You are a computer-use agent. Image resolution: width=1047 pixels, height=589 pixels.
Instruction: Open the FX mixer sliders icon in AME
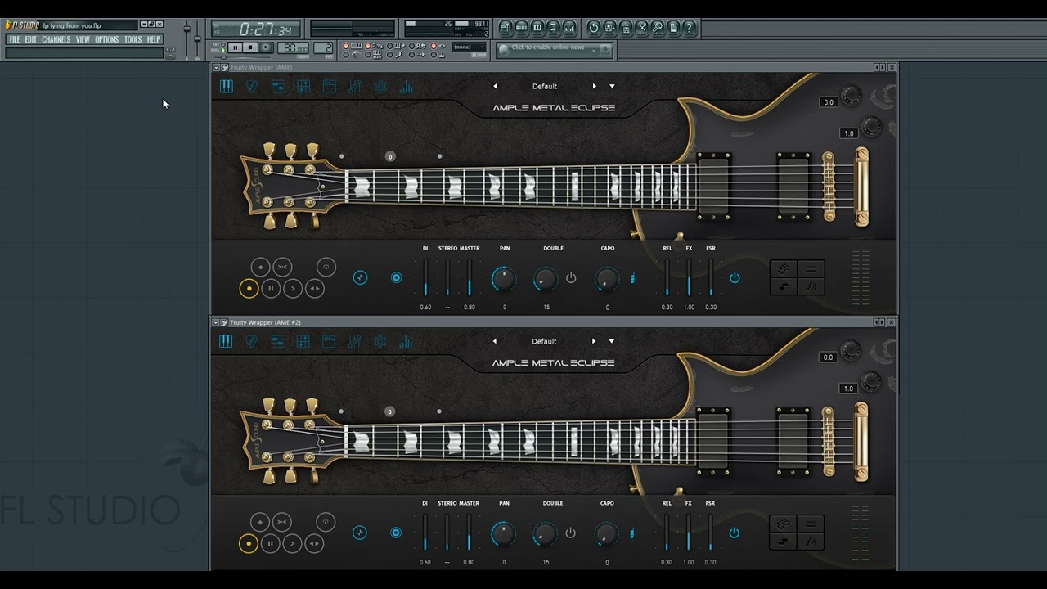click(355, 87)
